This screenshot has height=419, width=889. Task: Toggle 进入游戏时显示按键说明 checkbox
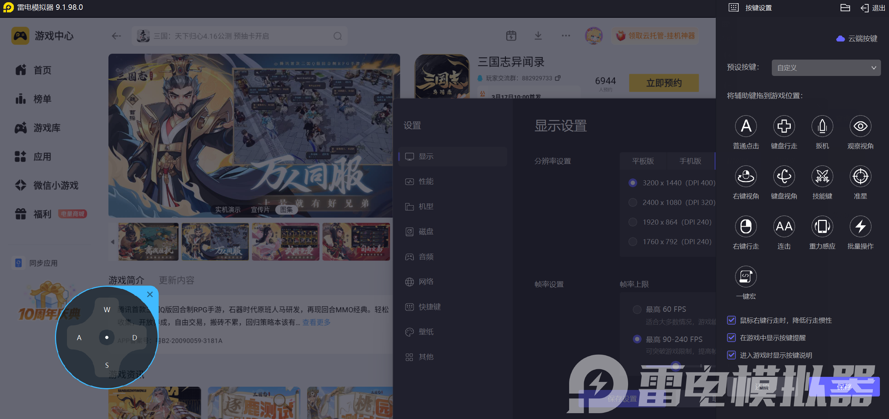coord(731,355)
